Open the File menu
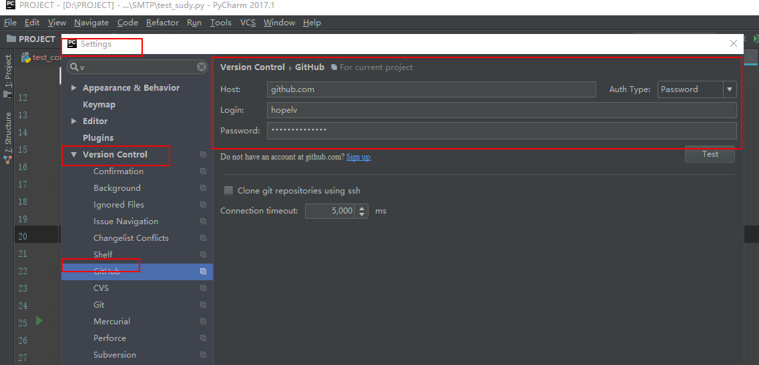The image size is (759, 365). click(10, 22)
